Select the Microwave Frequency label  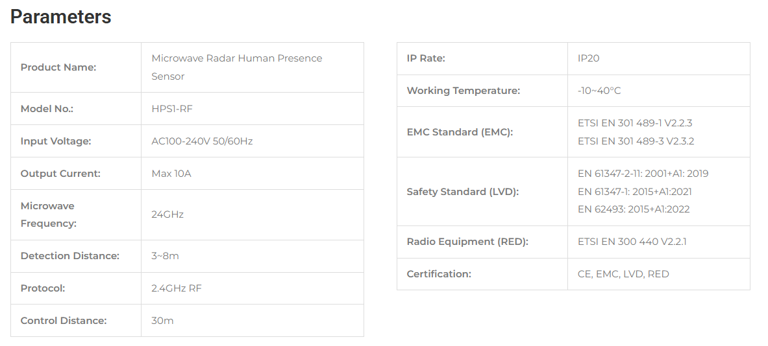click(49, 214)
